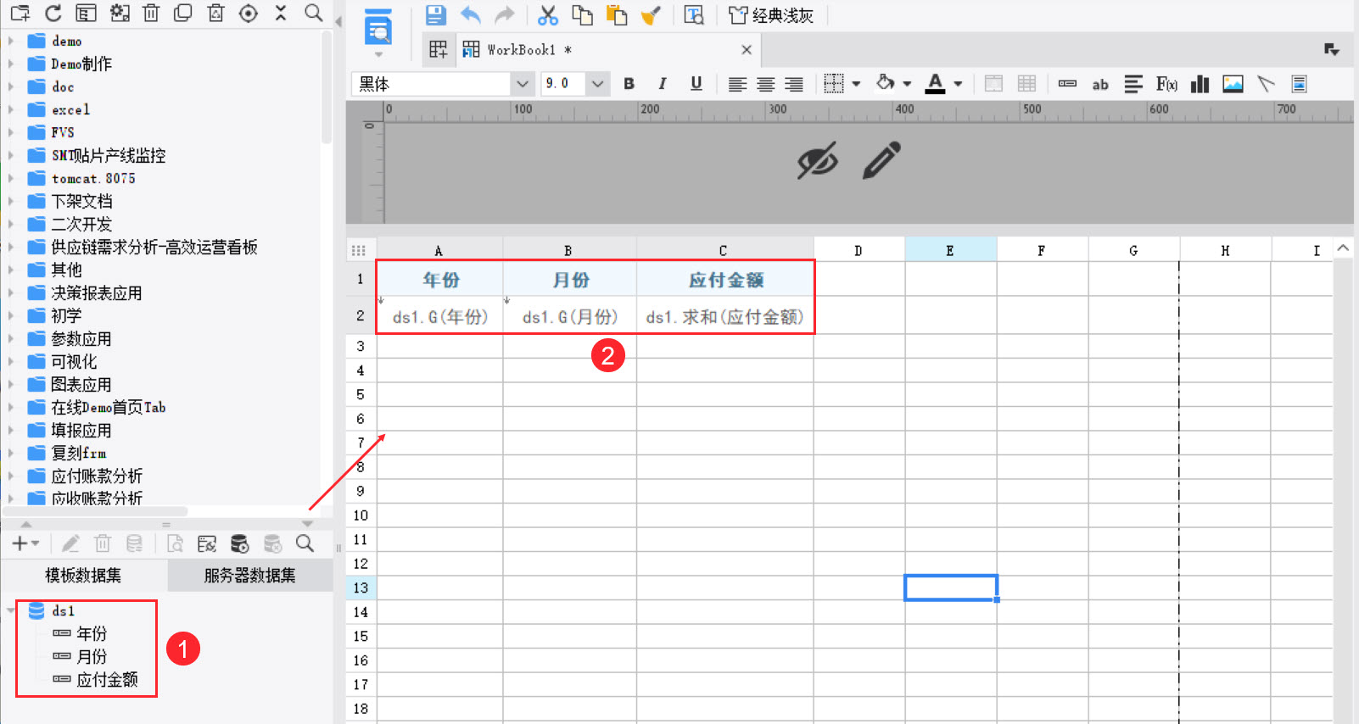Open the template tab list dropdown
The width and height of the screenshot is (1359, 724).
[1332, 49]
